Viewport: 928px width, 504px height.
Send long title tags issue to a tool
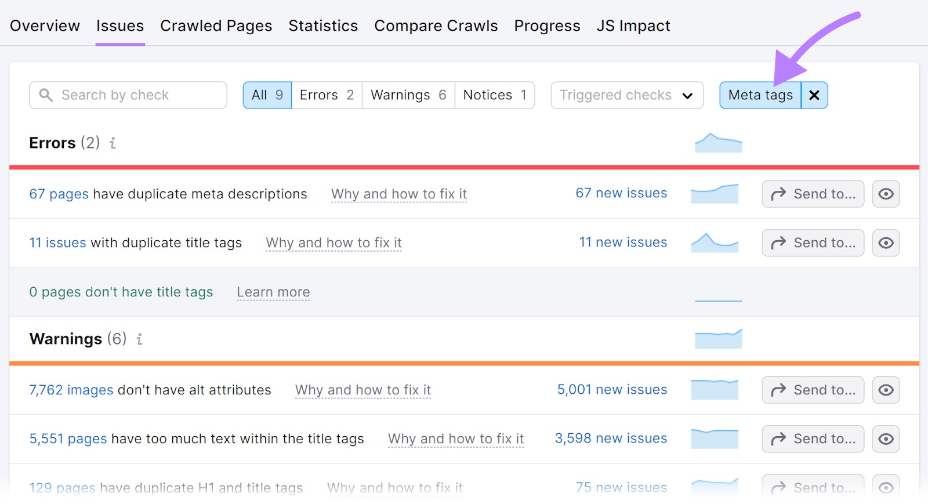[x=813, y=439]
